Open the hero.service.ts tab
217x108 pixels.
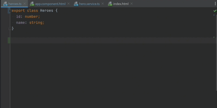click(x=89, y=4)
